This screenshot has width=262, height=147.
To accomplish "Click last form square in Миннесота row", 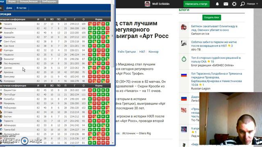I will (107, 28).
